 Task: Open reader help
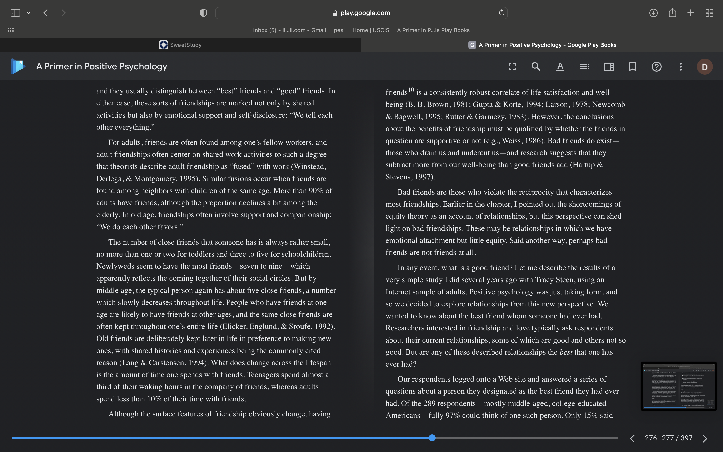point(656,66)
